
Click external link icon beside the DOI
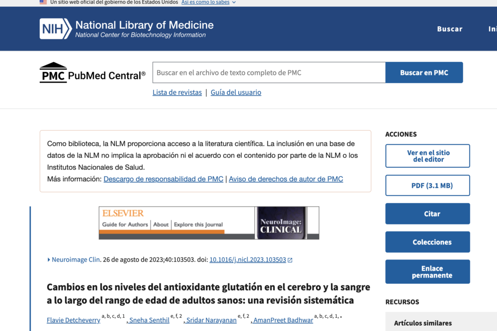pos(290,260)
